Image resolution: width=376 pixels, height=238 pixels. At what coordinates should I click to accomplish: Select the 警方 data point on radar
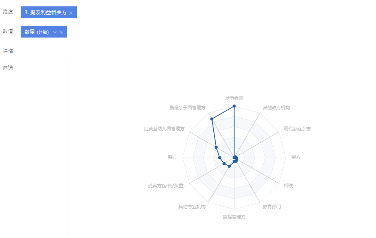[x=220, y=158]
